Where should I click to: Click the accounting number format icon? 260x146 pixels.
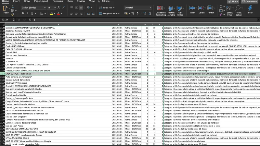tap(126, 14)
